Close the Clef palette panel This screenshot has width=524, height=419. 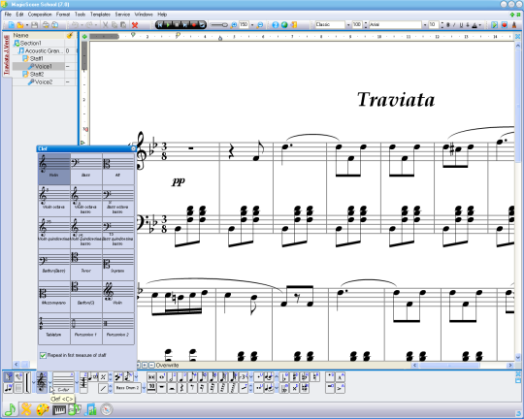pos(133,148)
